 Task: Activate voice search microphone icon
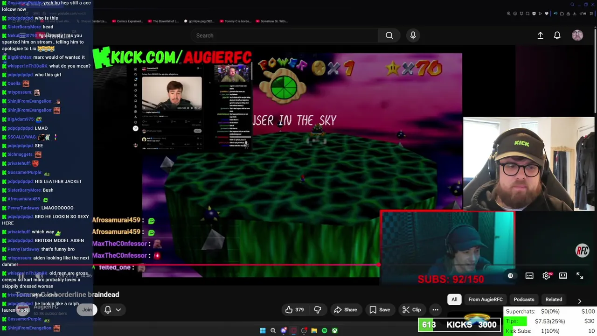(x=413, y=35)
